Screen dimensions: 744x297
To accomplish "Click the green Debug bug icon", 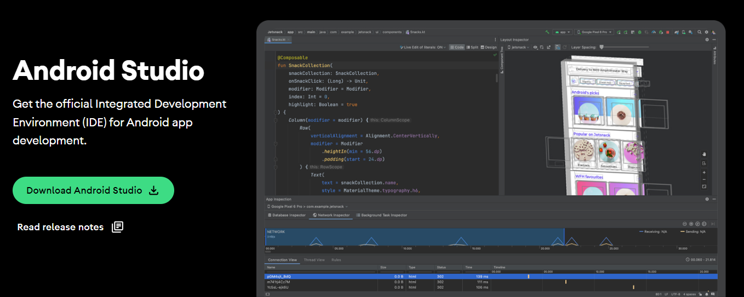I will [639, 32].
